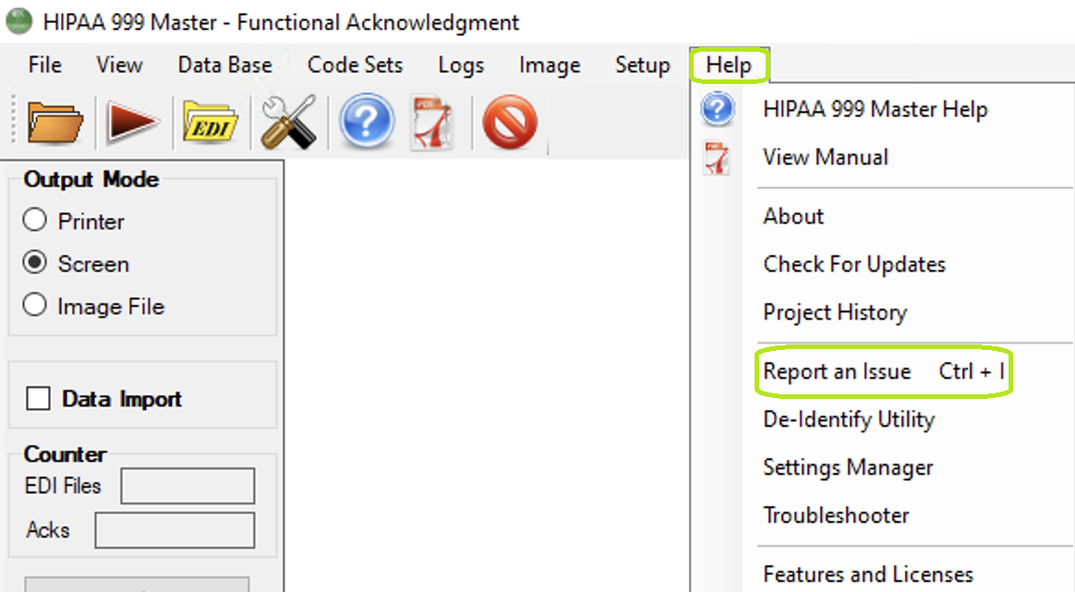The width and height of the screenshot is (1075, 592).
Task: Click the help icon beside HIPAA 999 Master Help
Action: (x=717, y=109)
